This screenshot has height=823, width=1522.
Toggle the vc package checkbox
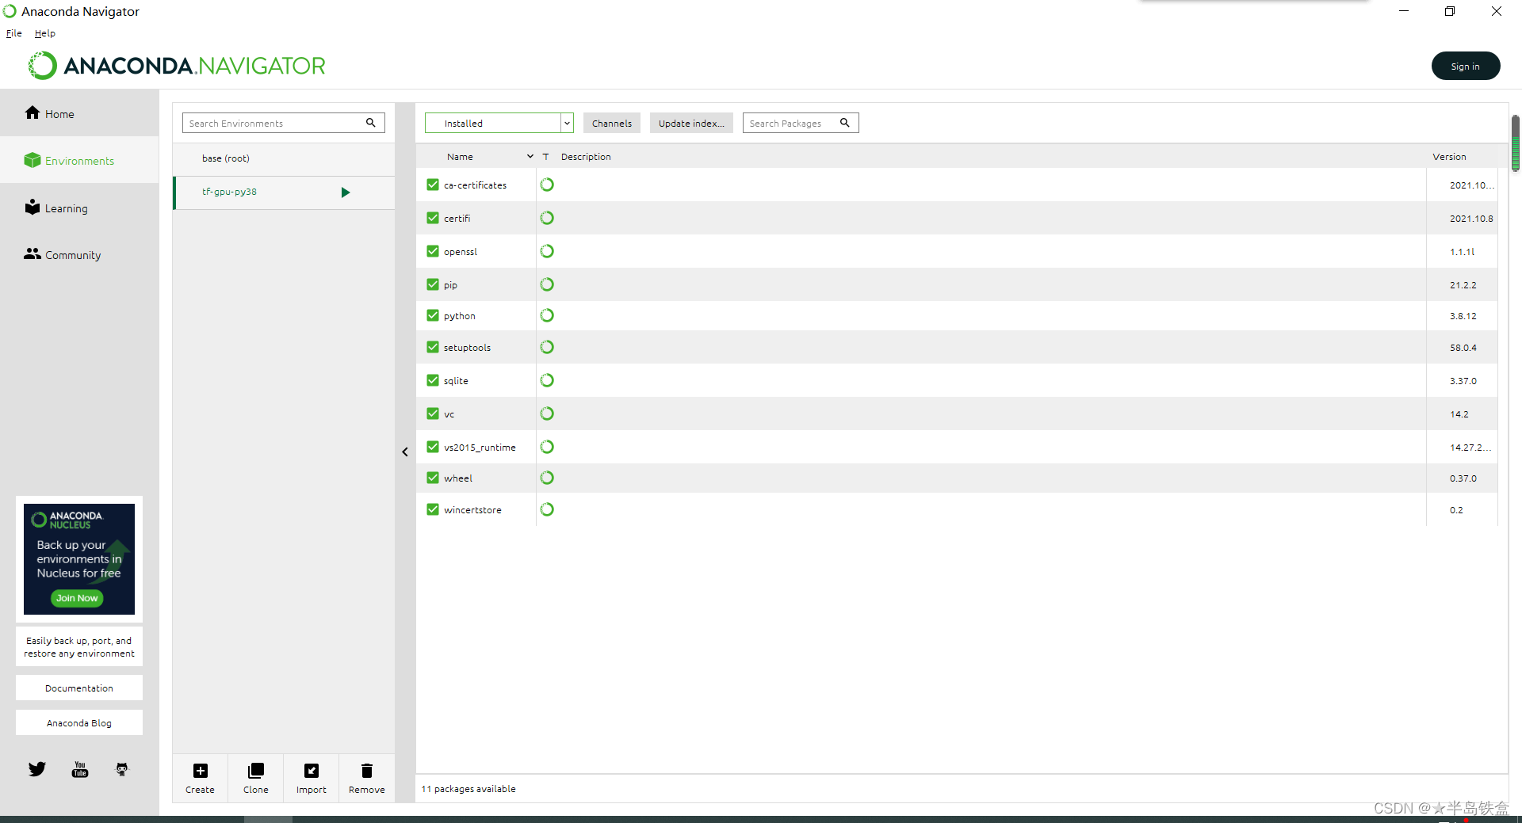(433, 413)
